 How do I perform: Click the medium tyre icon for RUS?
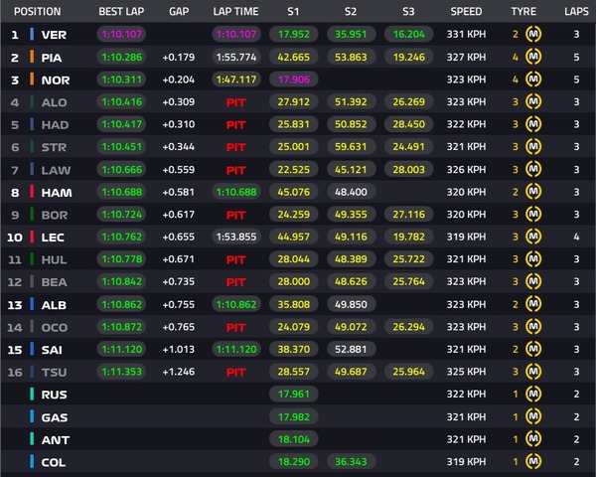535,395
